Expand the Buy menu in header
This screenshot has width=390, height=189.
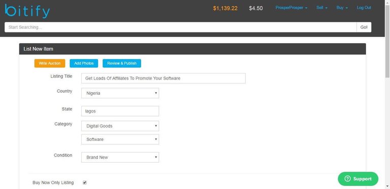342,8
